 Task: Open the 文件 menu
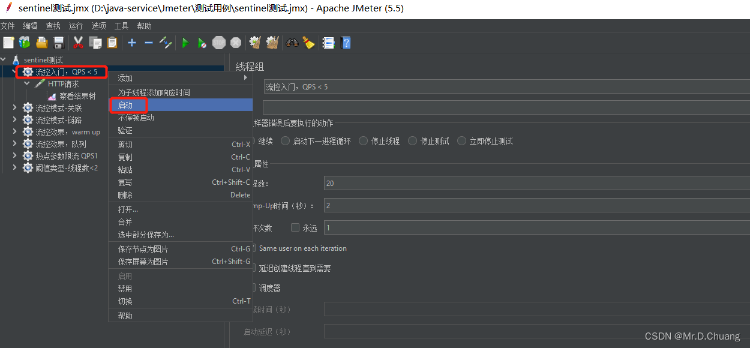tap(7, 26)
